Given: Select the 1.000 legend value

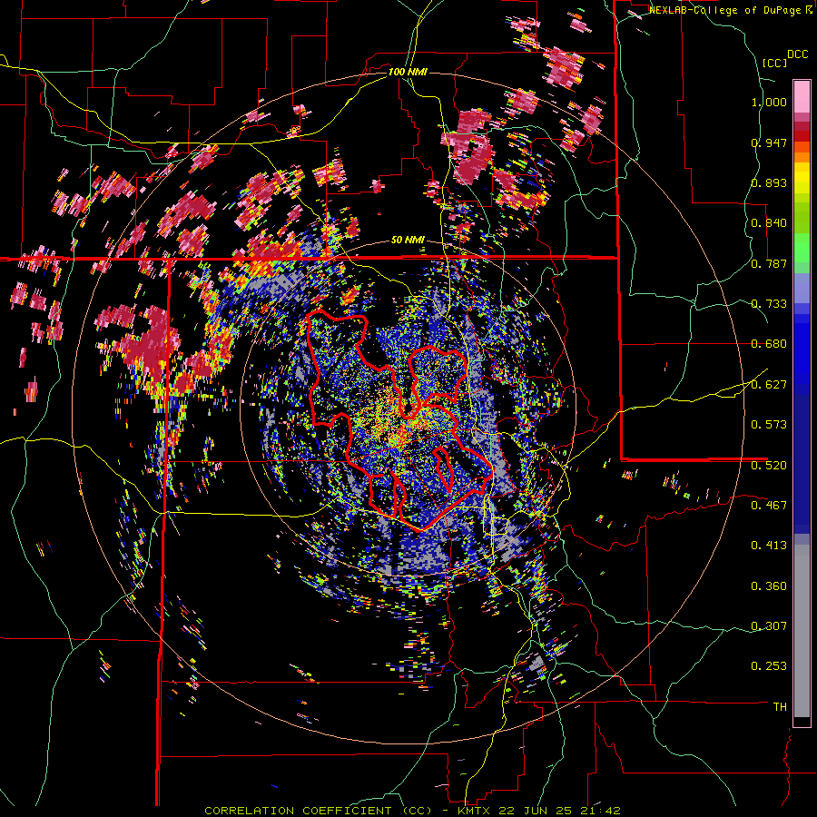Looking at the screenshot, I should click(769, 102).
